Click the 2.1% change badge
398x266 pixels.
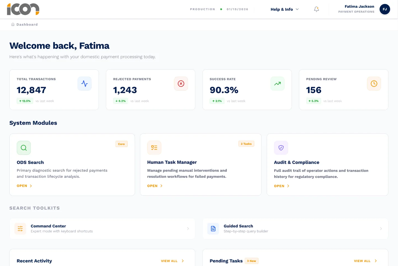[x=217, y=101]
